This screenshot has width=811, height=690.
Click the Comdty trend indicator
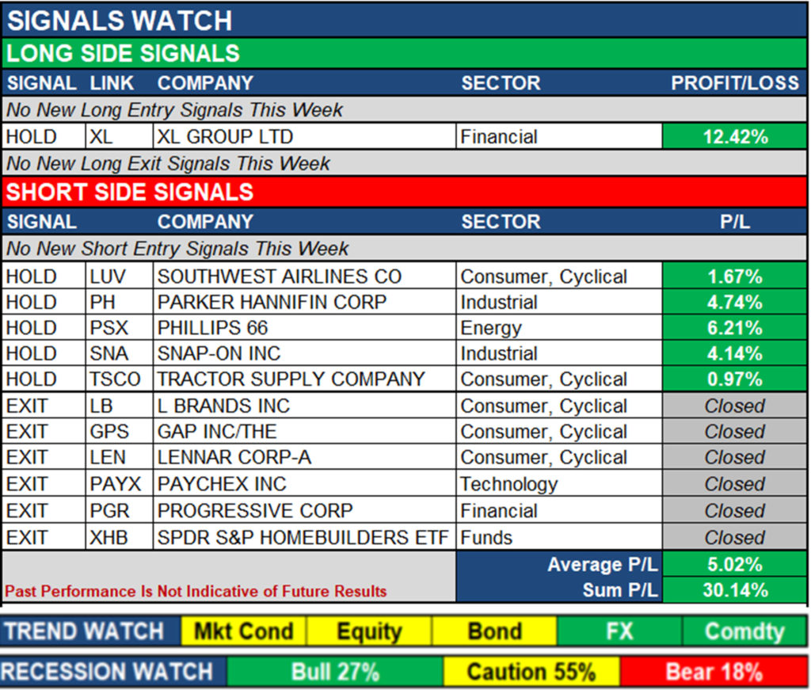click(744, 631)
